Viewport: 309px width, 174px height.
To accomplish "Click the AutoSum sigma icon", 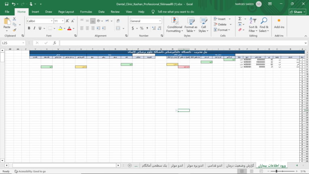I will click(x=240, y=19).
